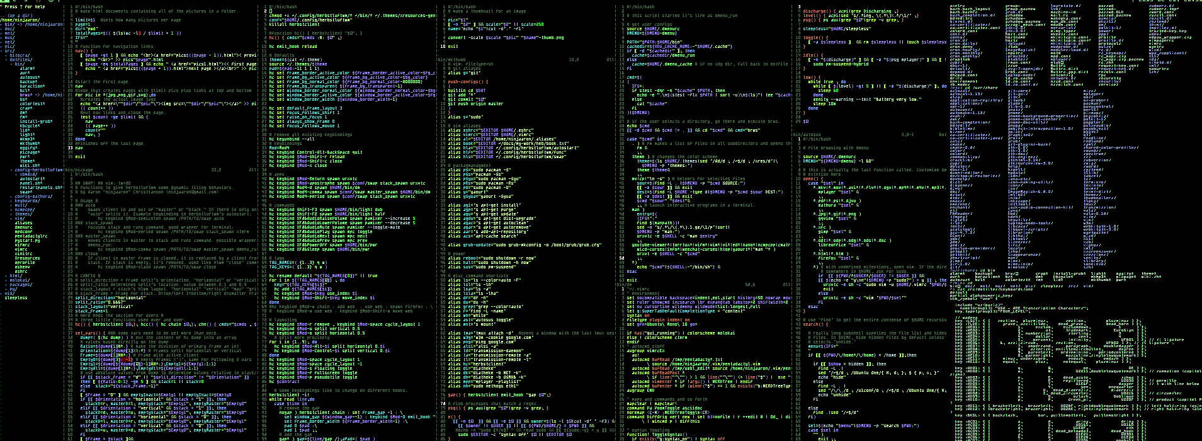The image size is (1202, 441).
Task: Expand the ncmpcpp/ folder in tree
Action: [24, 209]
